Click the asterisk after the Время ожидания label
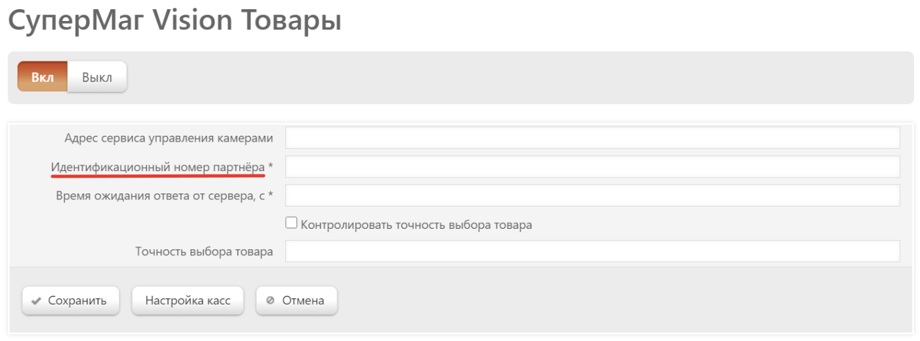This screenshot has height=341, width=920. pos(270,195)
